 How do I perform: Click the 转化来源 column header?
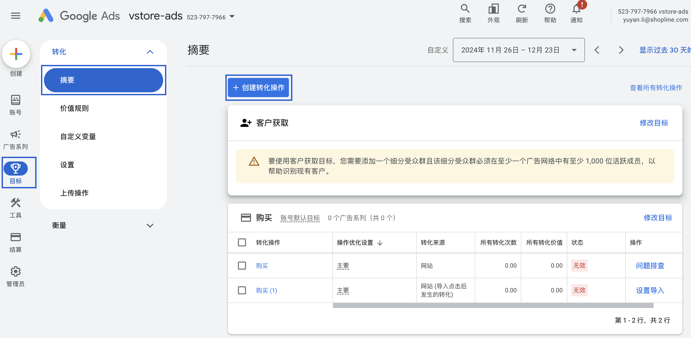[433, 243]
